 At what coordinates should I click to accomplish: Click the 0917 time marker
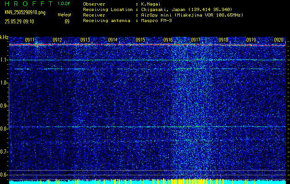tap(195, 40)
